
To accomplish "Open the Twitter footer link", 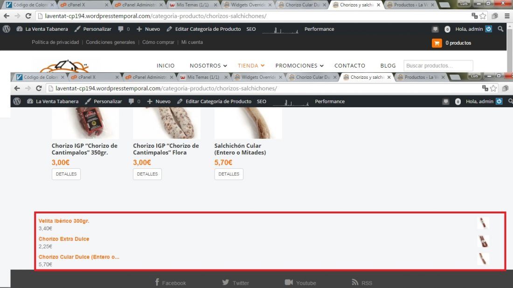I will pos(235,282).
